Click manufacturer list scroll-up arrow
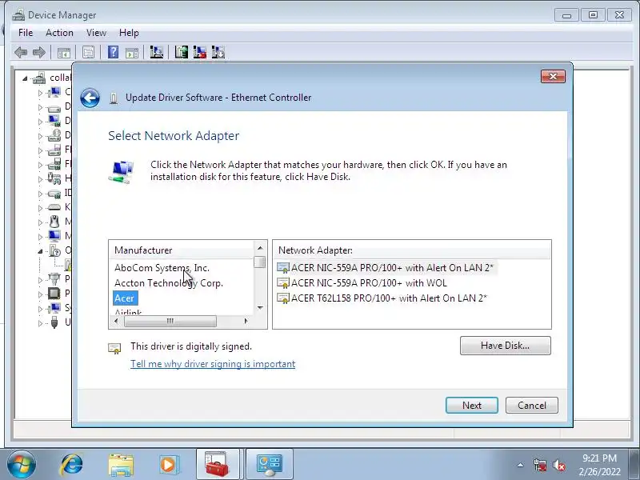The image size is (640, 480). [260, 248]
